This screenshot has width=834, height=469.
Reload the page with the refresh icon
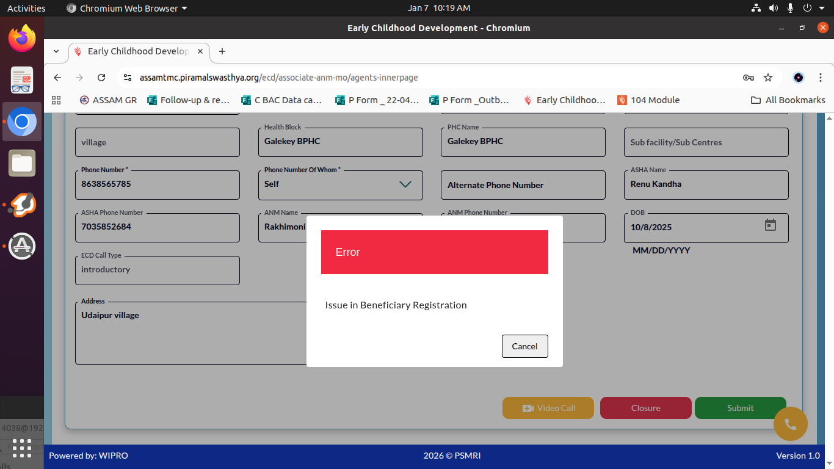[x=101, y=78]
